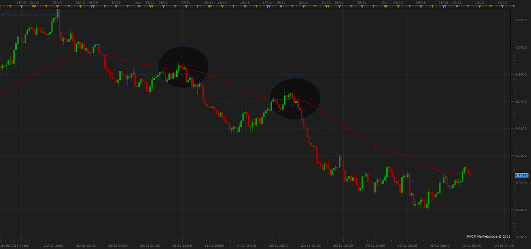Click the 22/10 16:00 time axis label

[53, 245]
